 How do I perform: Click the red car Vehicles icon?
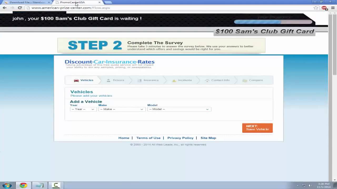pyautogui.click(x=76, y=80)
